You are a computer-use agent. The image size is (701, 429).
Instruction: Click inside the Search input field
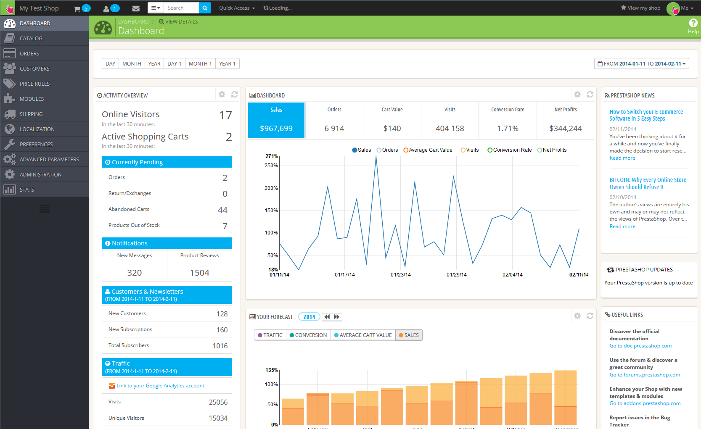point(181,8)
